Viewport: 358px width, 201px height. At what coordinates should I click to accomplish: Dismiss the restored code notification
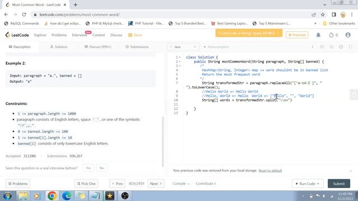point(351,171)
